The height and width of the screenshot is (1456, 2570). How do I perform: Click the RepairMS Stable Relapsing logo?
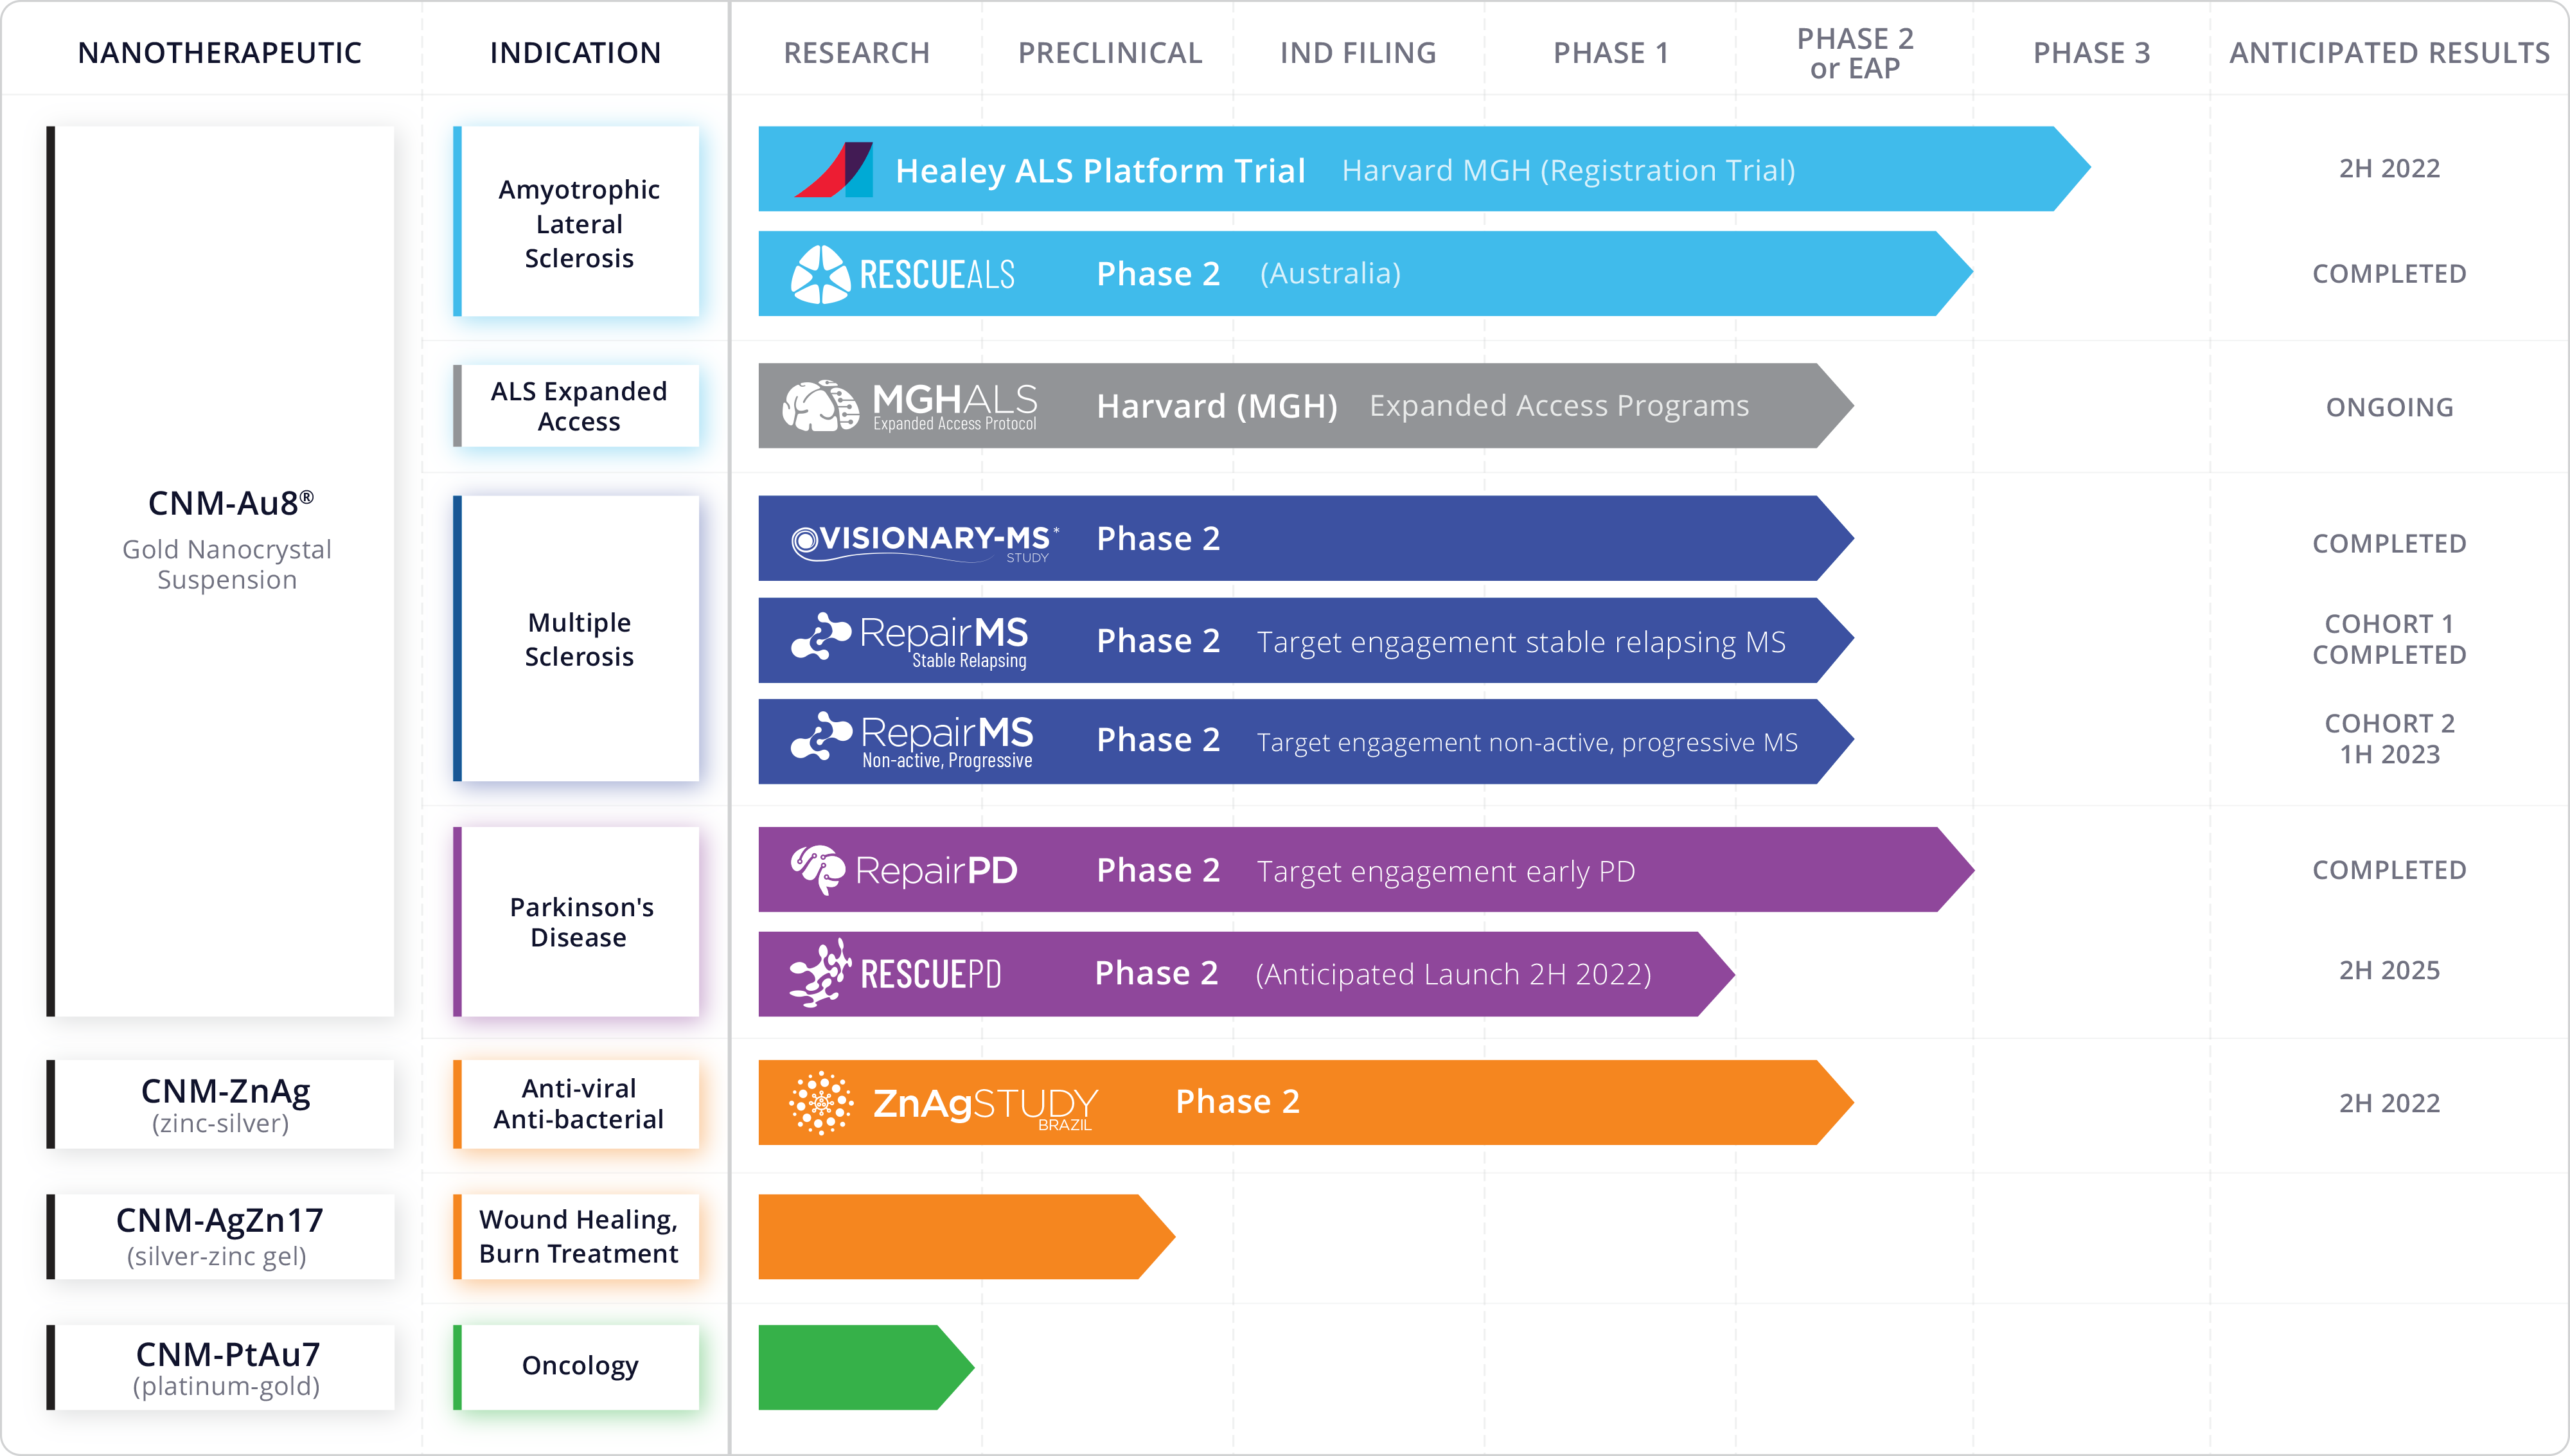(x=910, y=640)
